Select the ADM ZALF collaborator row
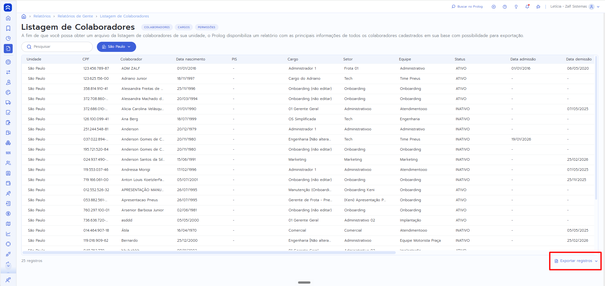605x286 pixels. pos(308,68)
